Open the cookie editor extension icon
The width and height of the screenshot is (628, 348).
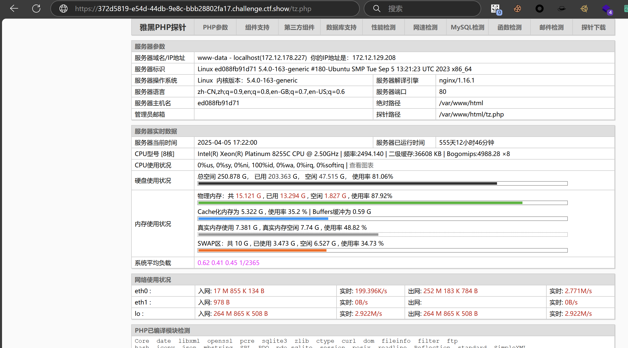517,9
